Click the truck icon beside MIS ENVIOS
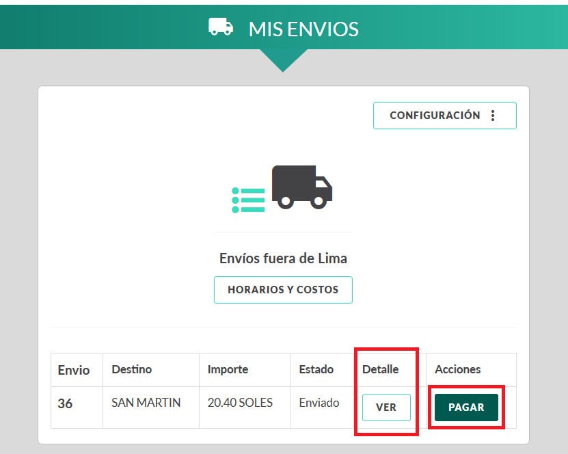Image resolution: width=568 pixels, height=454 pixels. tap(221, 27)
